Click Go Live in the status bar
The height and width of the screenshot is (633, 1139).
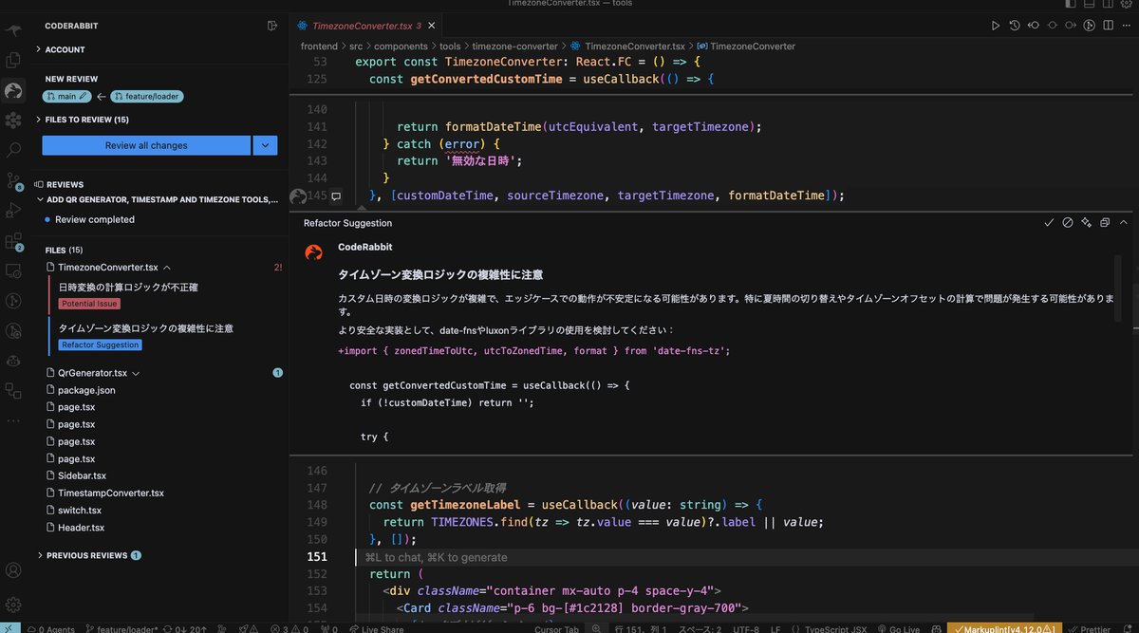click(898, 628)
